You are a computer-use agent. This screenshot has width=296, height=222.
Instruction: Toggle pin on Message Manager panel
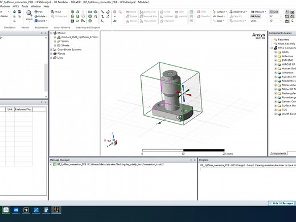pos(191,160)
